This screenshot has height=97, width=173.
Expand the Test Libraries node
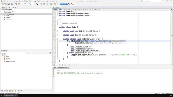pyautogui.click(x=3, y=19)
